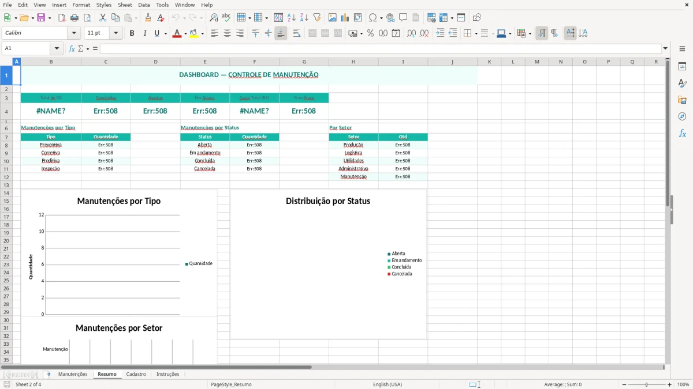The image size is (693, 389).
Task: Activate Clone Formatting paintbrush
Action: (x=148, y=18)
